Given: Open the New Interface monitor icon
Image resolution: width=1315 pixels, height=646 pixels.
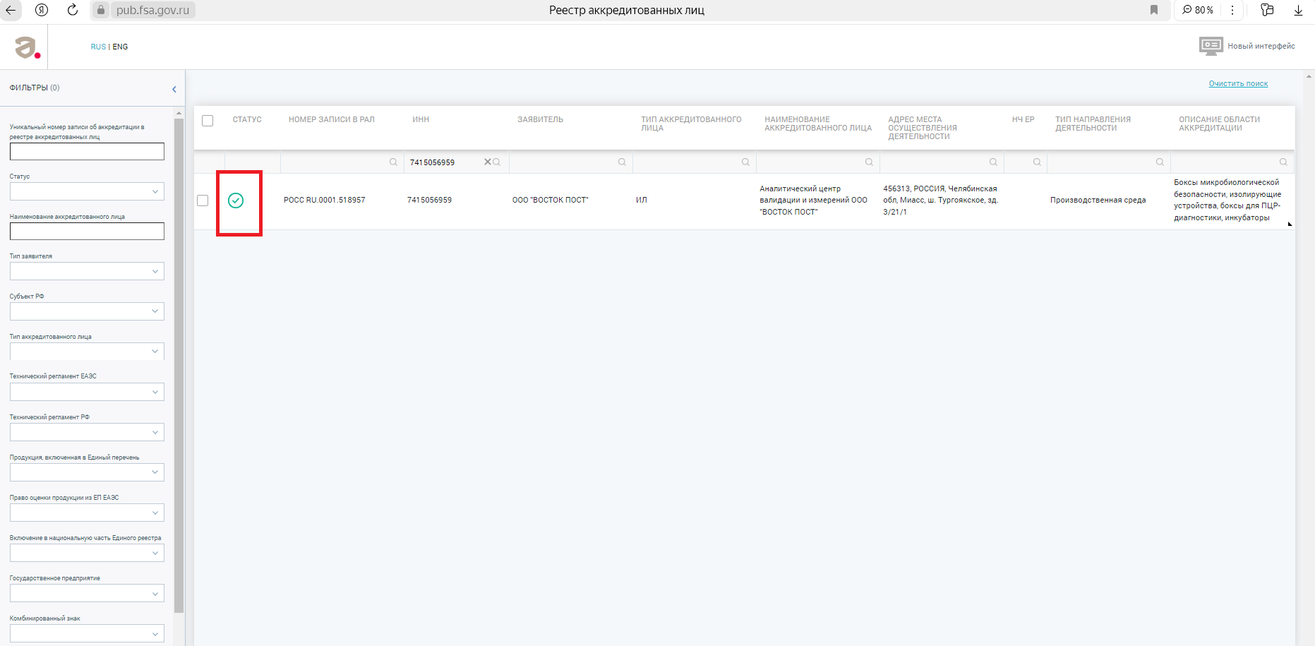Looking at the screenshot, I should [1211, 47].
